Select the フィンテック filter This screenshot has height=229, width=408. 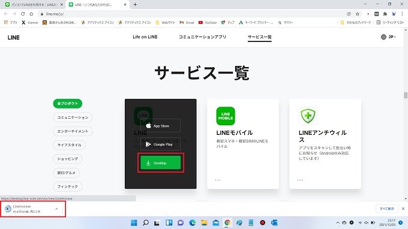click(x=68, y=186)
